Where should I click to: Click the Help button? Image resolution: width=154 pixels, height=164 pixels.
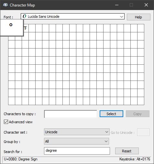click(138, 17)
